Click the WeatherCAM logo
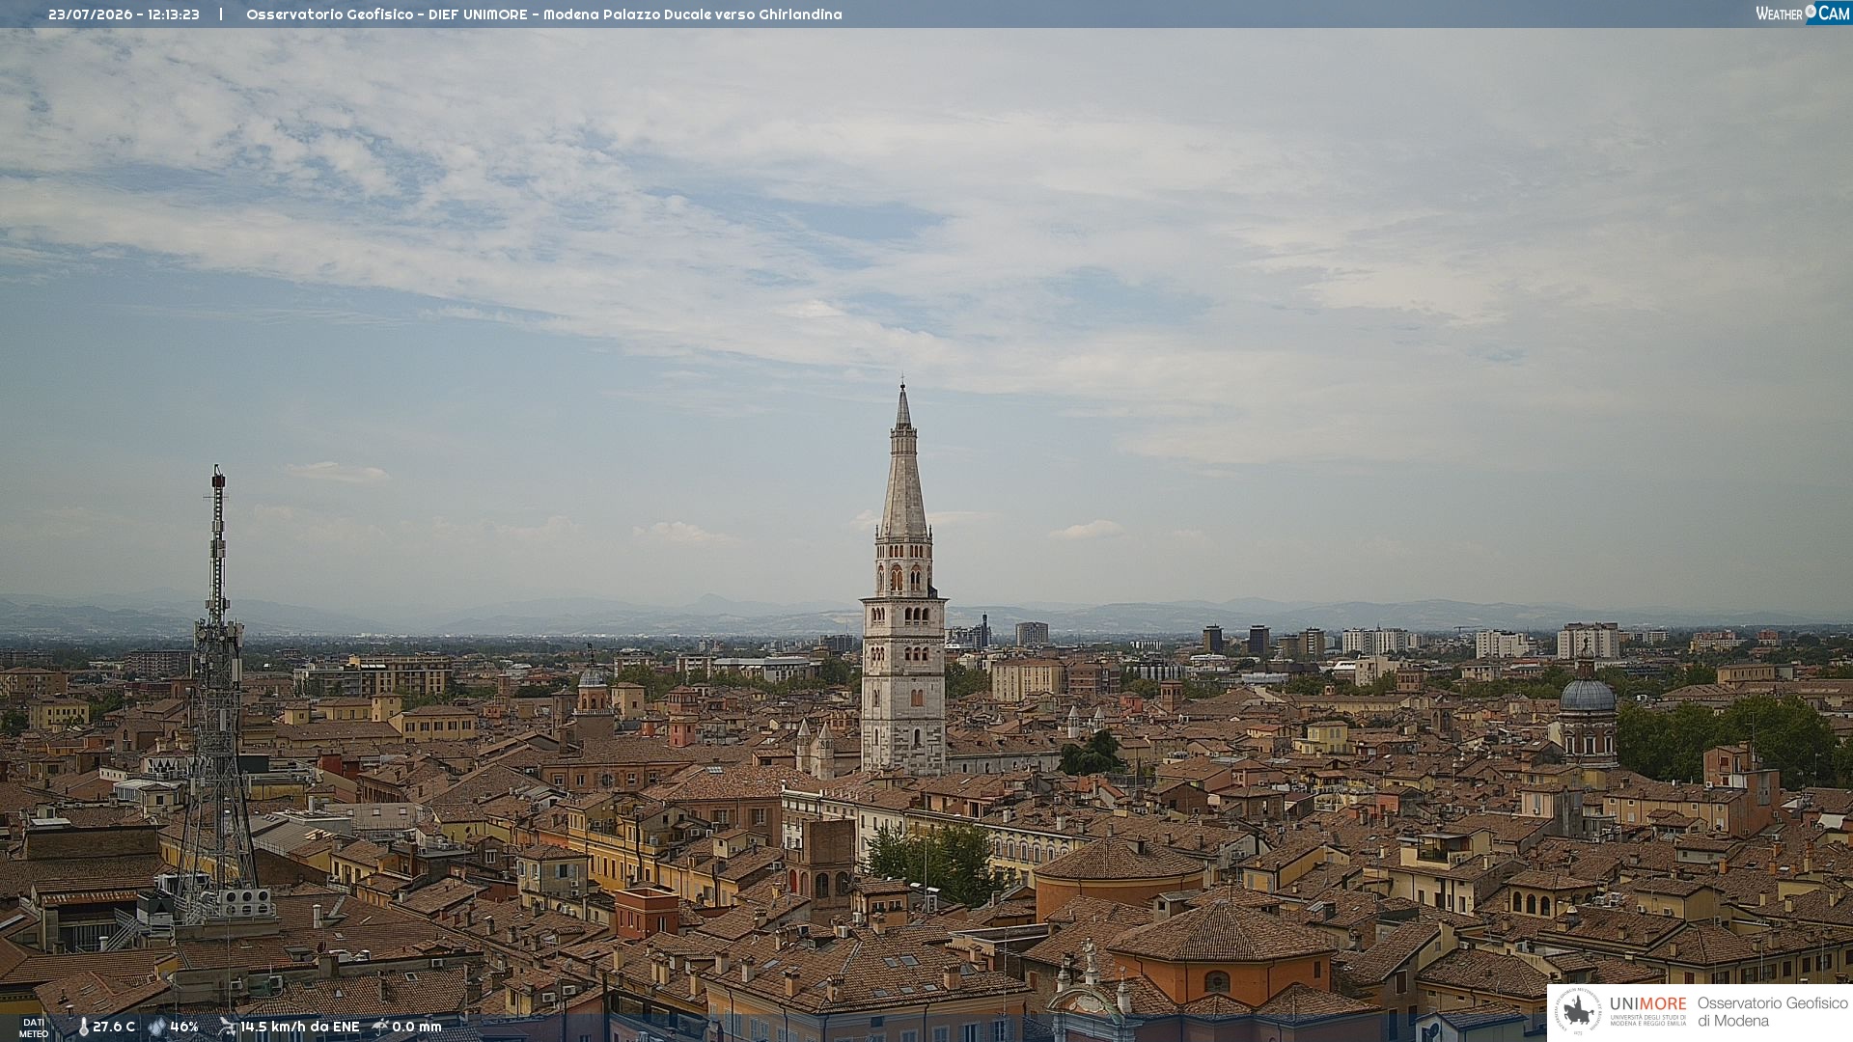This screenshot has height=1042, width=1853. [1803, 14]
